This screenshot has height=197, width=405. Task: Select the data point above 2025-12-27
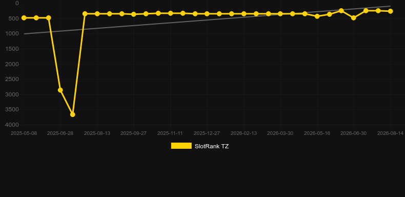(207, 14)
